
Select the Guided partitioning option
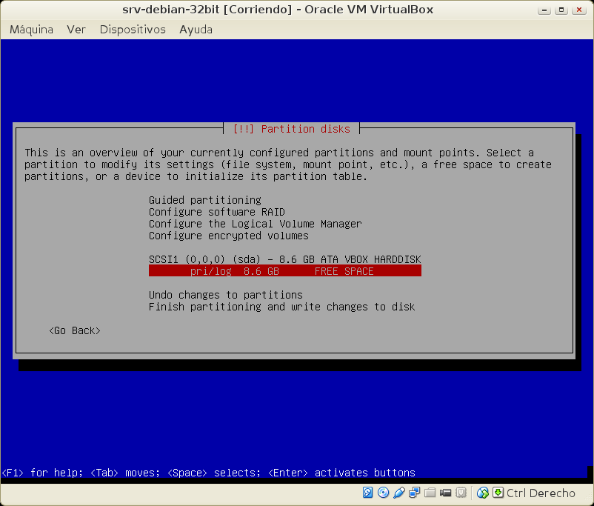[205, 200]
